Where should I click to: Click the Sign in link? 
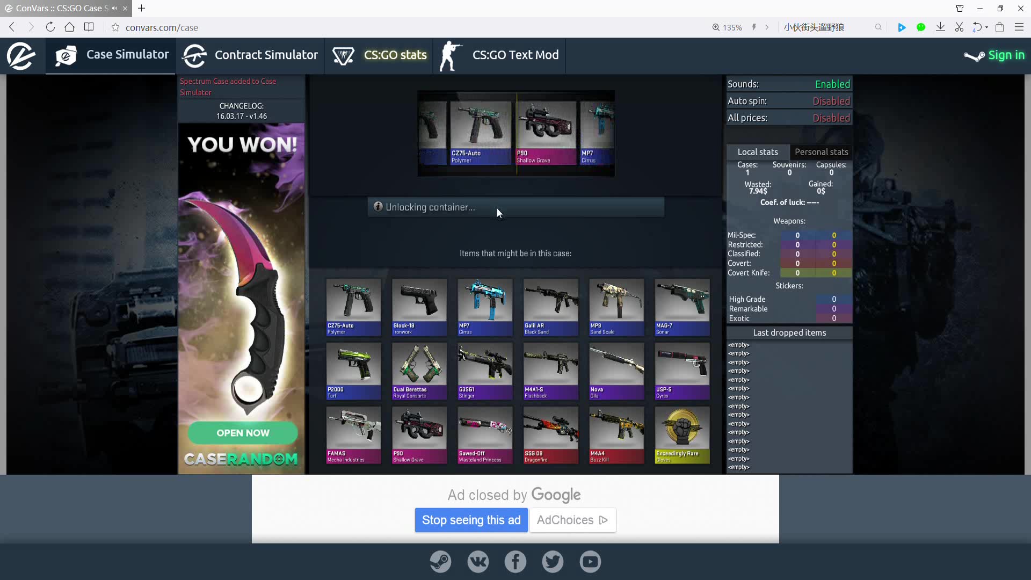994,55
